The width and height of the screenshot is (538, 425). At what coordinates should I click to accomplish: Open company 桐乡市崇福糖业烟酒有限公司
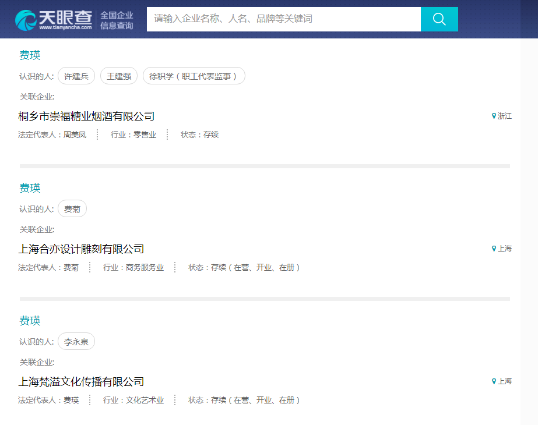coord(86,116)
